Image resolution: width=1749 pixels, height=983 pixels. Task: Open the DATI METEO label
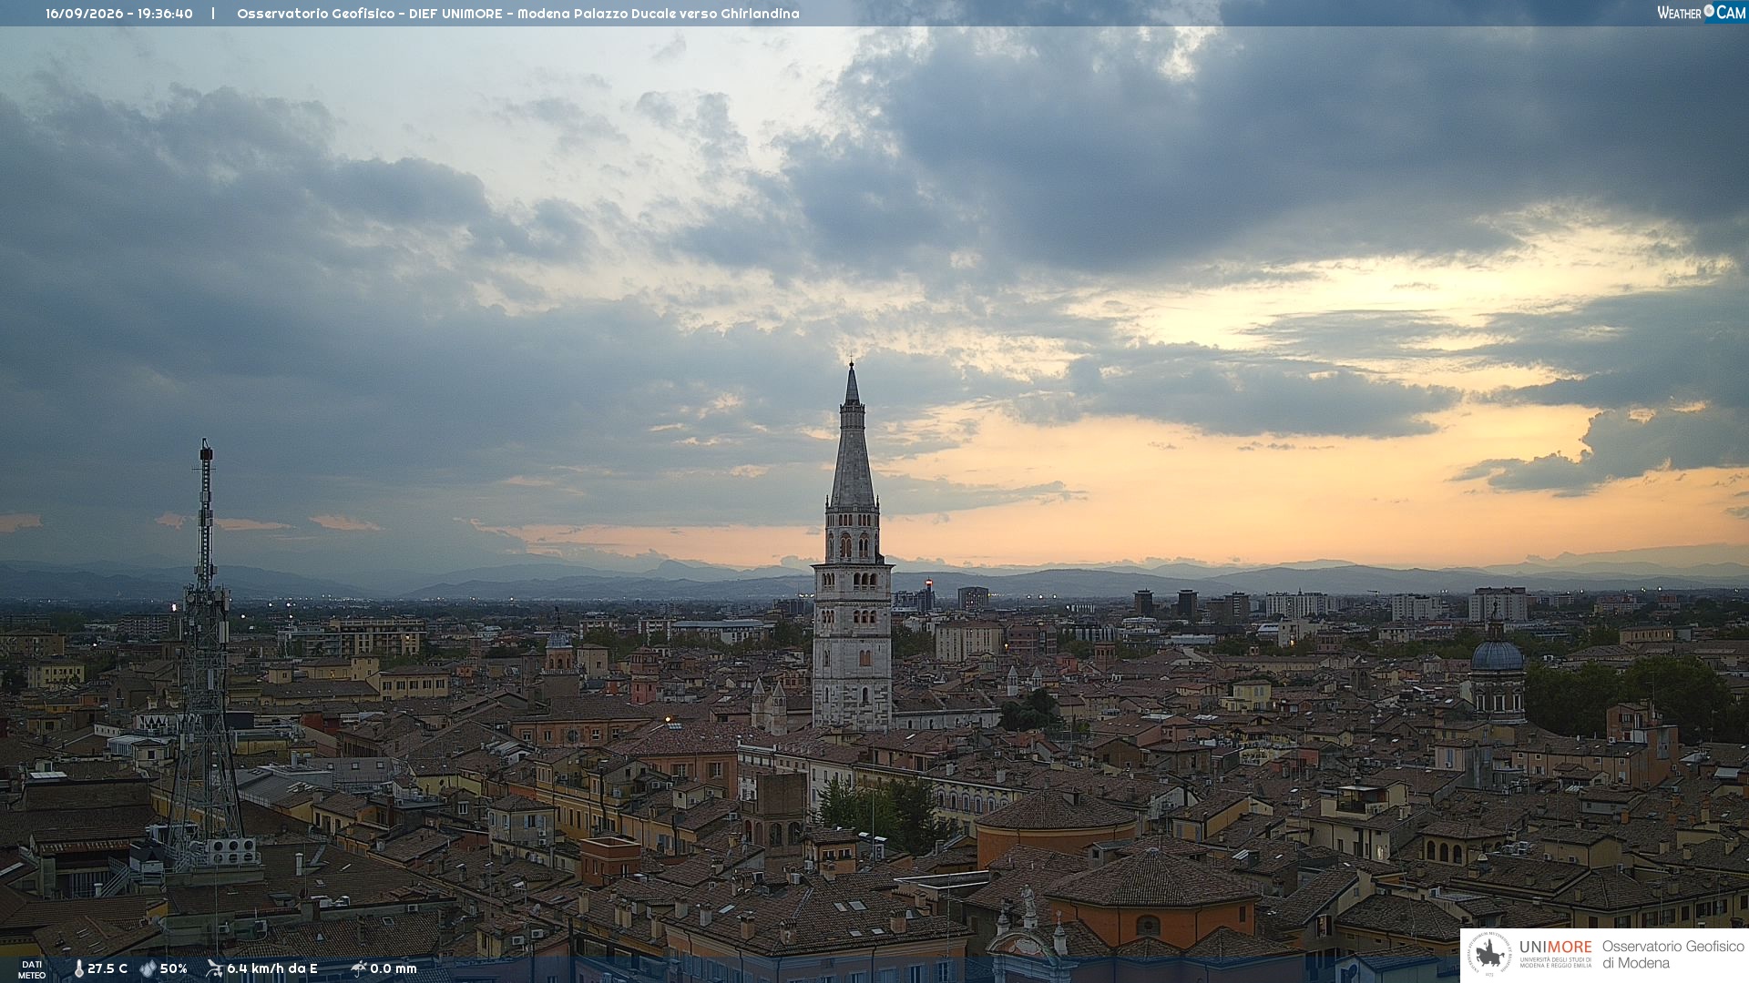[x=32, y=969]
